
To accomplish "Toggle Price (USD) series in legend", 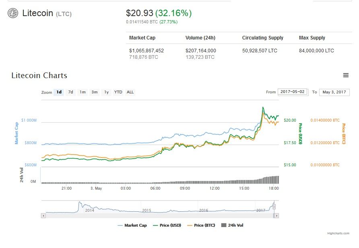I will [167, 225].
